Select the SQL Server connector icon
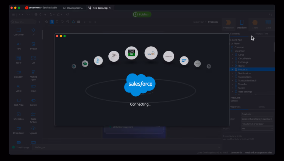Viewport: 284px width, 161px height. (114, 56)
